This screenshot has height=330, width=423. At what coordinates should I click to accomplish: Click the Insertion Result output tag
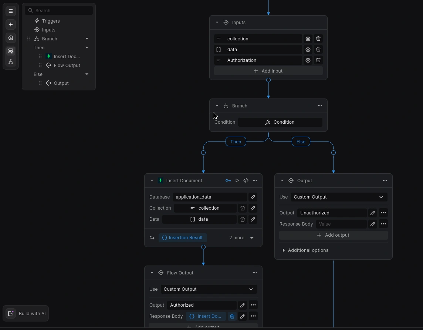pos(183,238)
